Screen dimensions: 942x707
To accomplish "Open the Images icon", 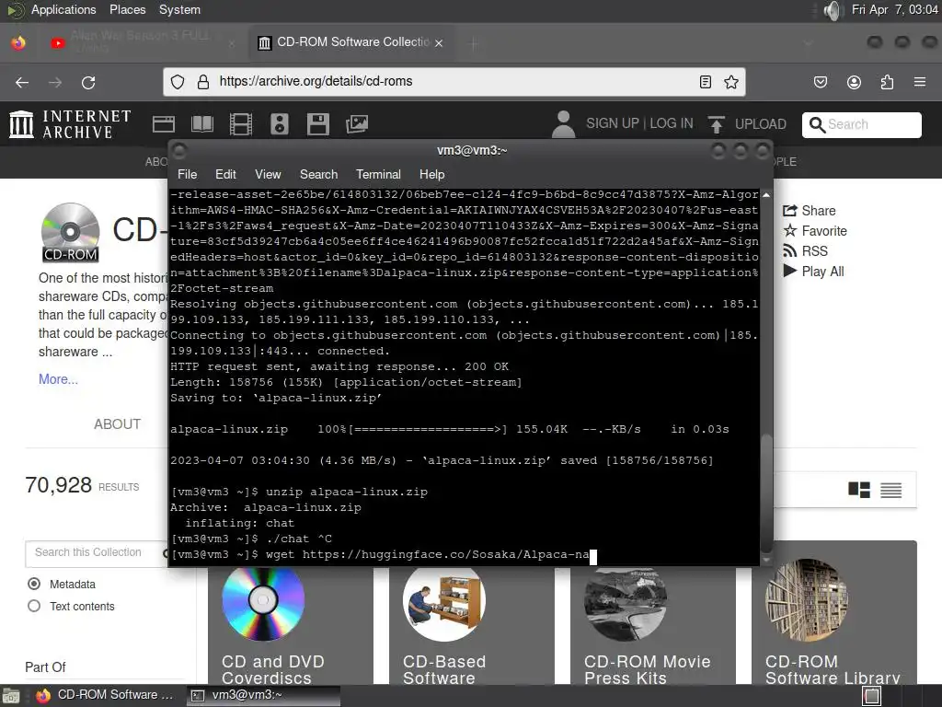I will [357, 124].
